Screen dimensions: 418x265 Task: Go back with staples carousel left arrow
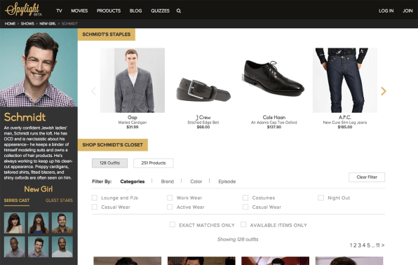coord(93,91)
